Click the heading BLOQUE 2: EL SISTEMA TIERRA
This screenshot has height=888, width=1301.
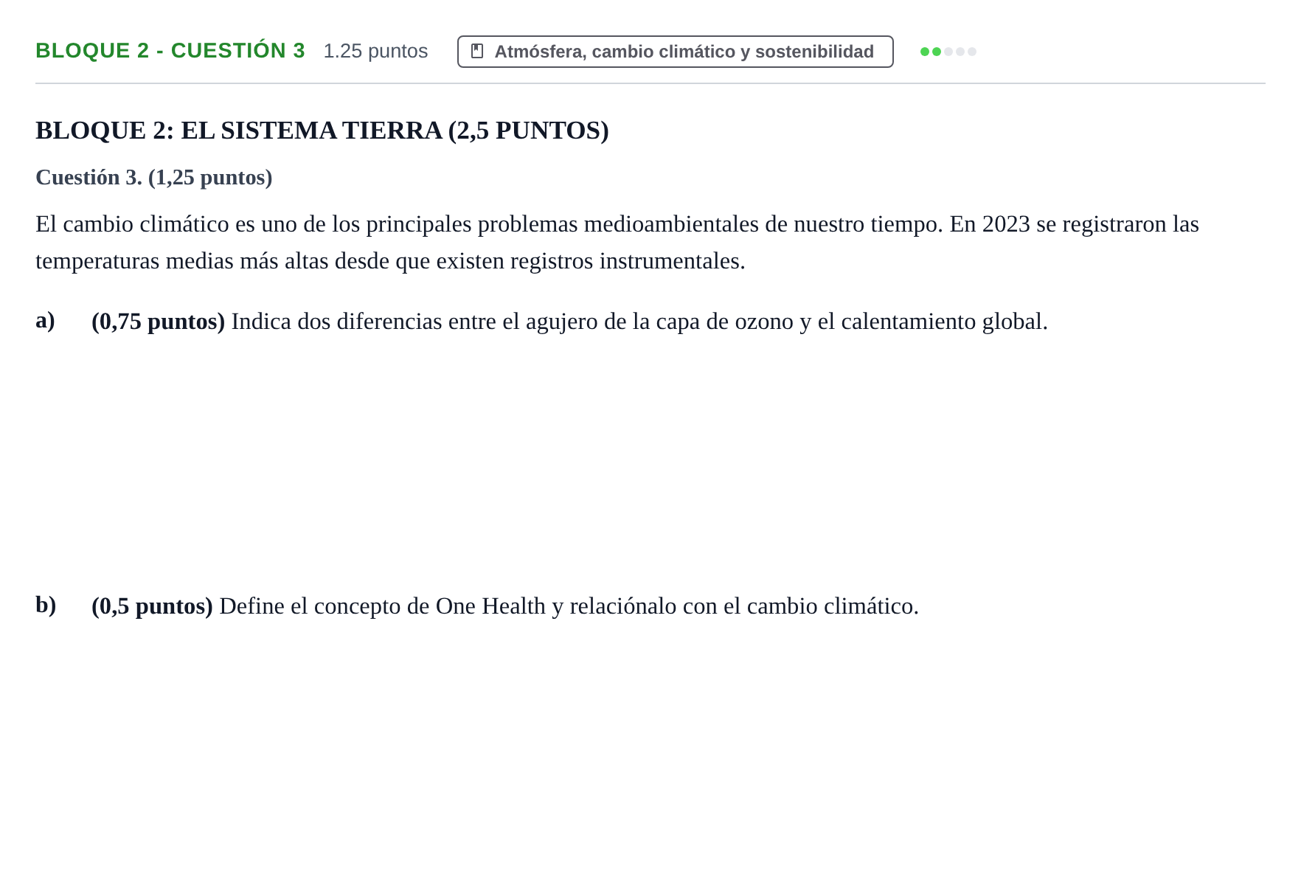322,131
